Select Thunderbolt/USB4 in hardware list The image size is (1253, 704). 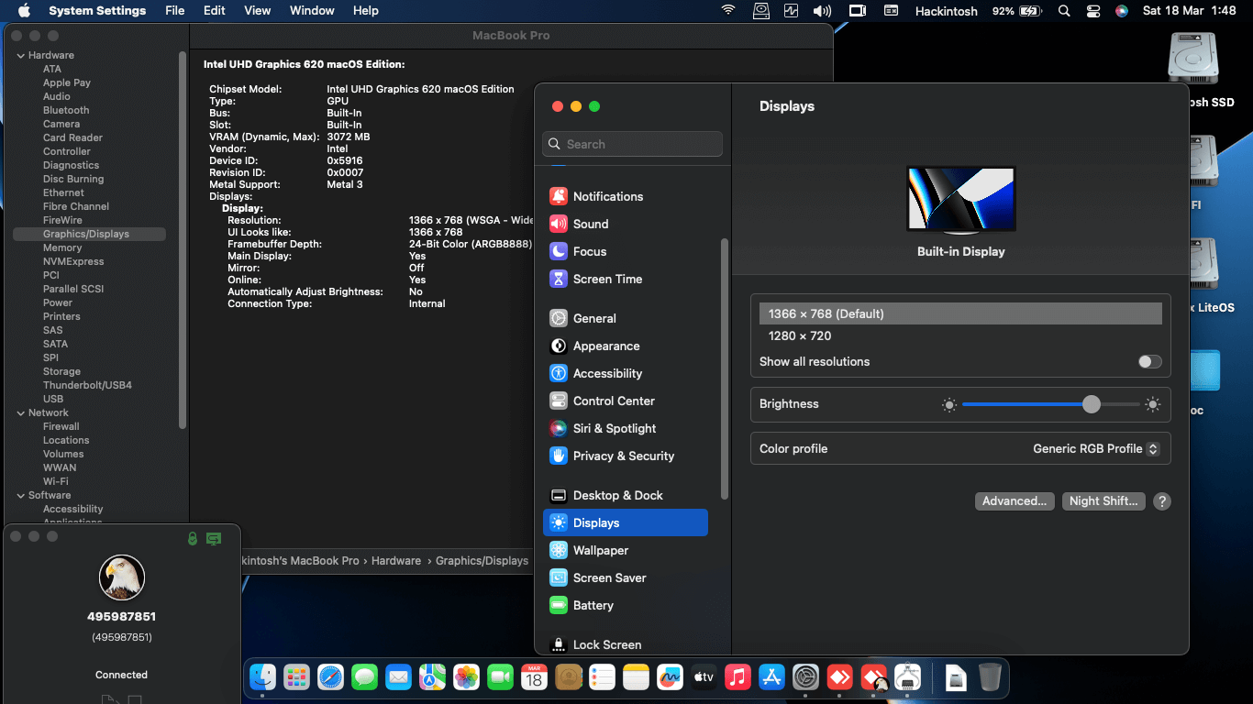[x=87, y=385]
